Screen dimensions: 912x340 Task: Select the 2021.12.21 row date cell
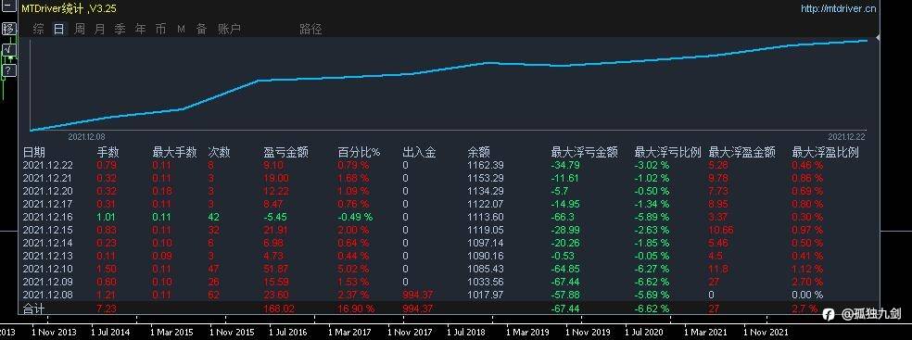47,178
